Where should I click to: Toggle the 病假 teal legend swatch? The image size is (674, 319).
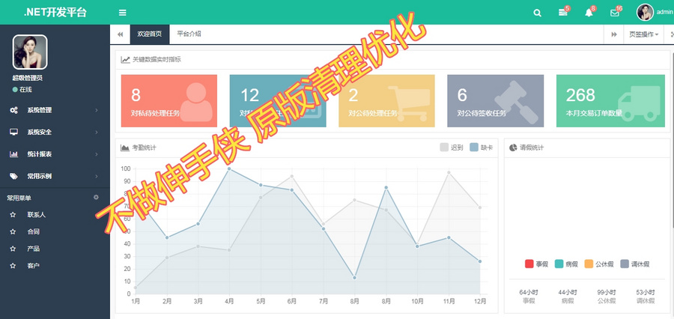[x=559, y=264]
